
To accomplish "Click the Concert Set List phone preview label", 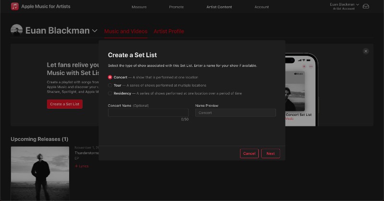I will pyautogui.click(x=299, y=114).
